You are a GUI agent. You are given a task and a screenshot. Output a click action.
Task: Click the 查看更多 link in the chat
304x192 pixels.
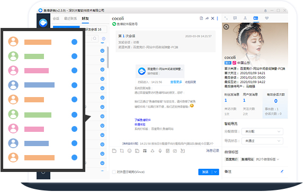tap(176, 82)
